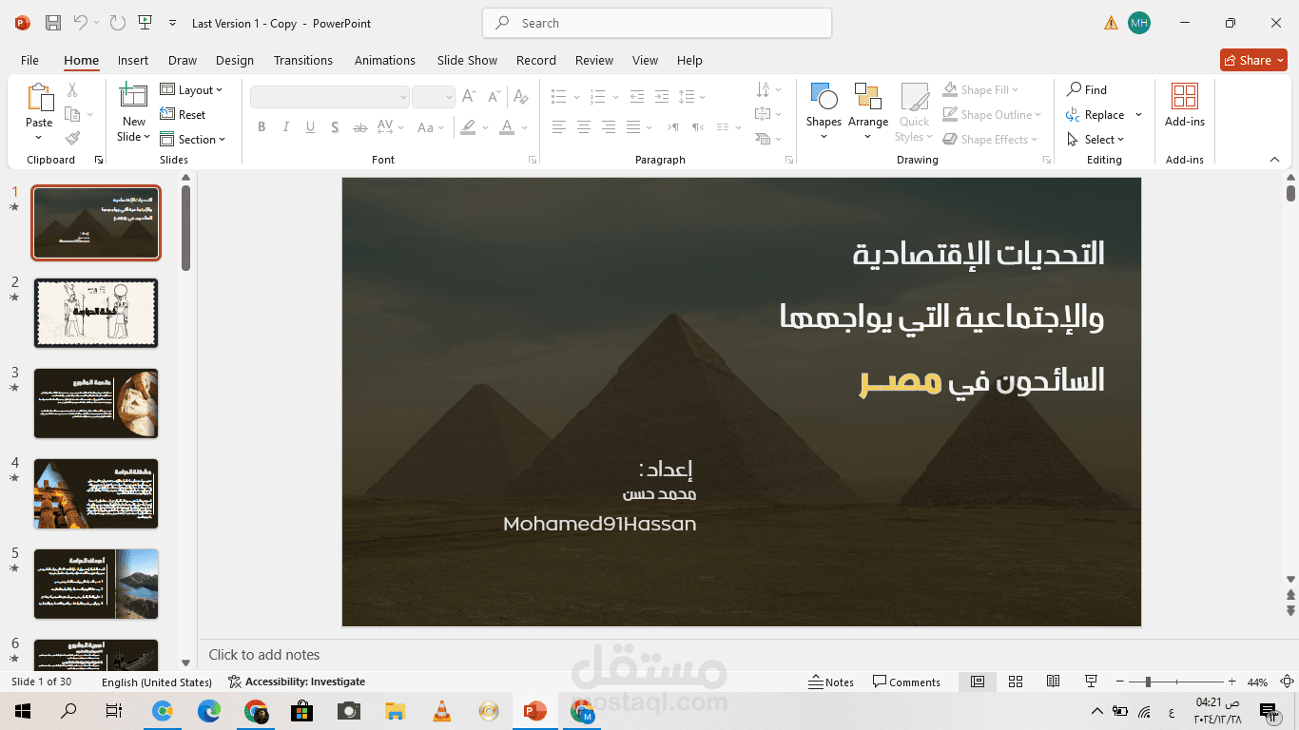This screenshot has height=730, width=1299.
Task: Click the 44% zoom level
Action: tap(1258, 682)
